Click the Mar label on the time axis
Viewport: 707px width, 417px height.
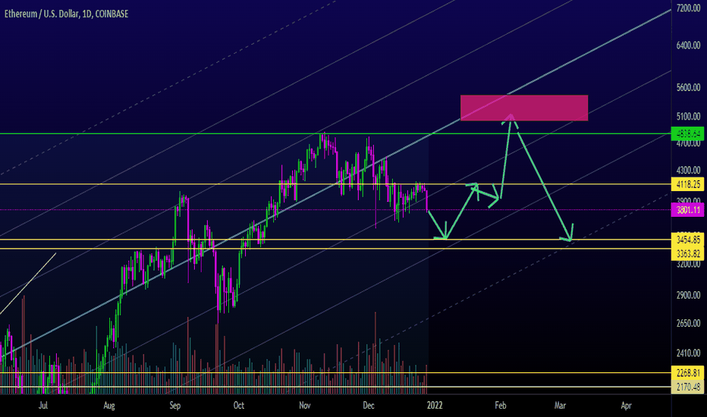tap(560, 406)
